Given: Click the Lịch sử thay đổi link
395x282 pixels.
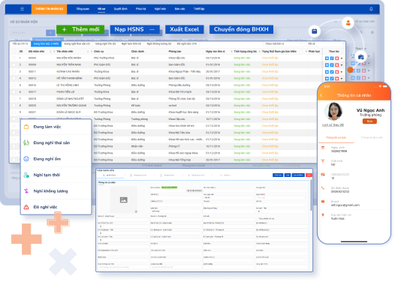Looking at the screenshot, I should [x=333, y=124].
